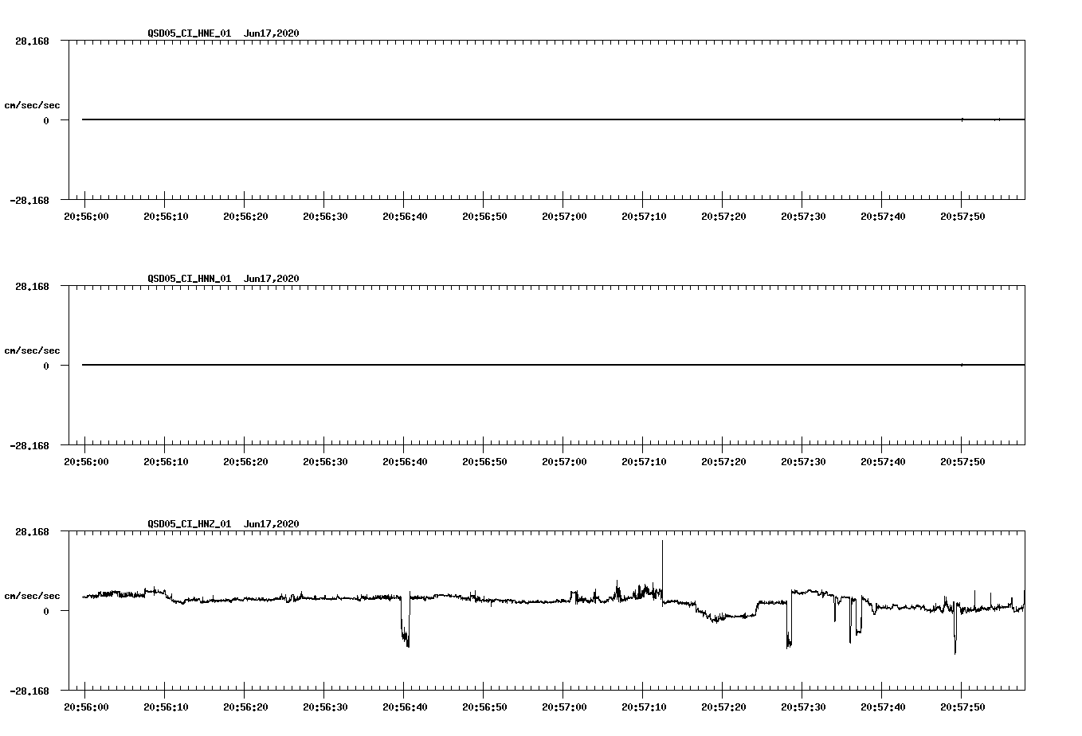This screenshot has width=1082, height=736.
Task: Click the 28.168 top label of HNE chart
Action: click(x=32, y=41)
